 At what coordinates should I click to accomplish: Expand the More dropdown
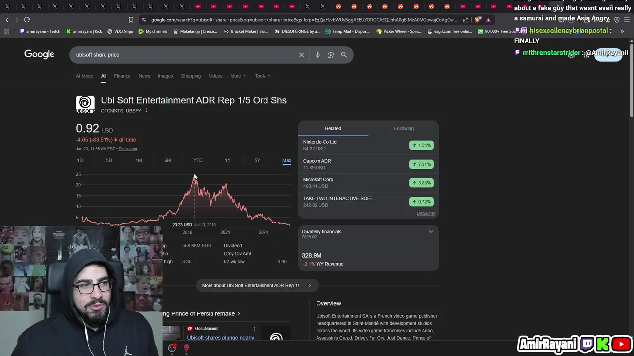238,76
